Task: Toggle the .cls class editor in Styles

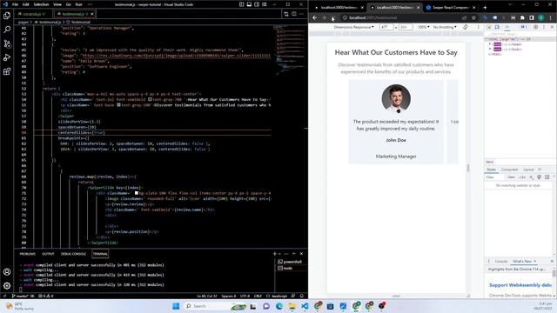Action: tap(522, 177)
